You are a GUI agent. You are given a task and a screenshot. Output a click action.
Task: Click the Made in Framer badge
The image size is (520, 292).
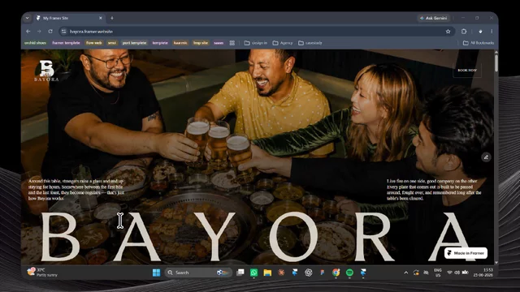pos(466,253)
